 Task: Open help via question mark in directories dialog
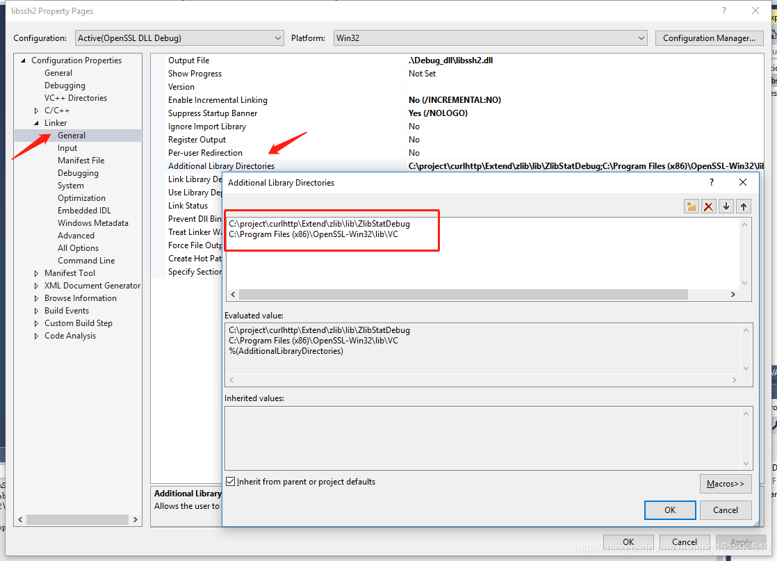[711, 181]
